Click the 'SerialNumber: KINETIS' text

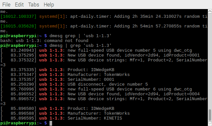pos(95,118)
